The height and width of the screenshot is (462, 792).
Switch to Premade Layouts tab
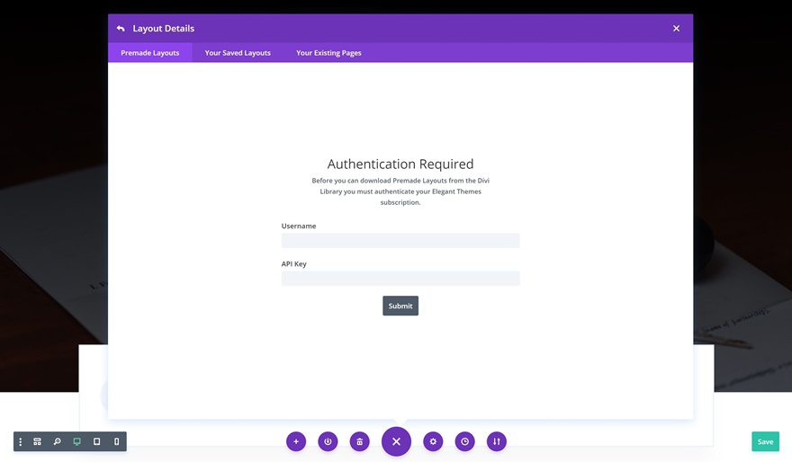tap(150, 53)
